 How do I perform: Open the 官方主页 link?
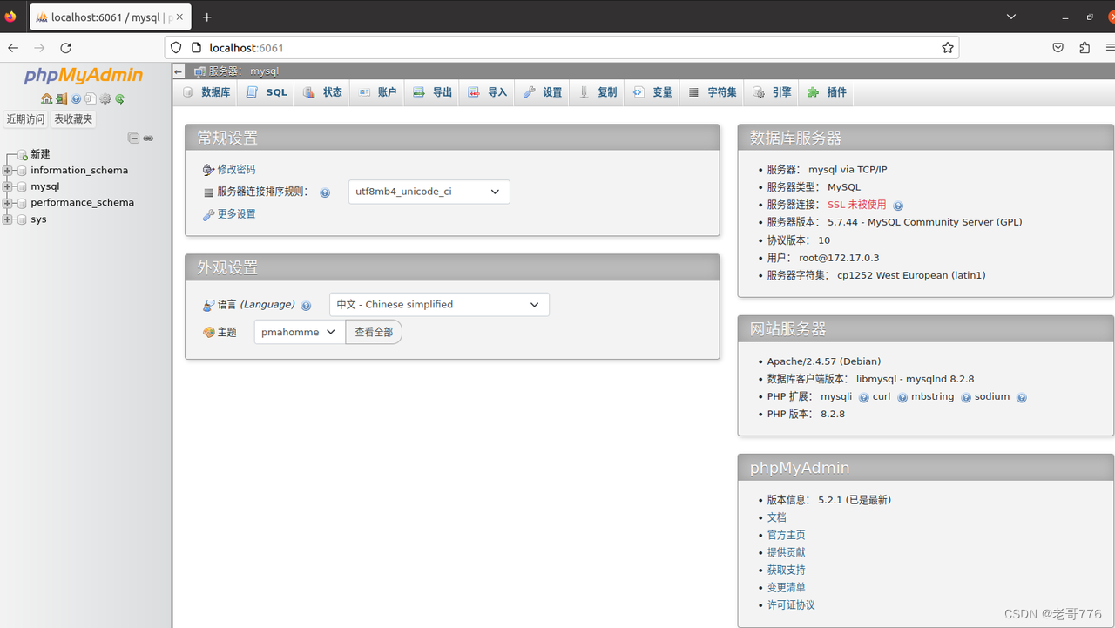click(x=786, y=535)
